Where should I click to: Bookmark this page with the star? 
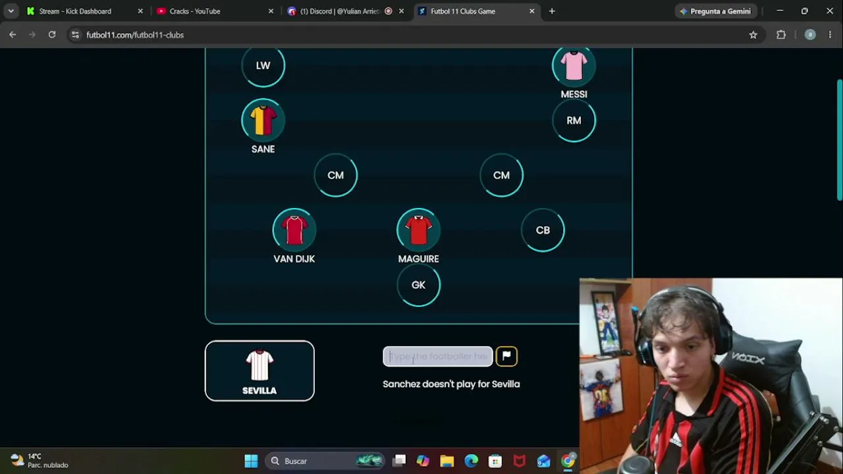coord(753,35)
